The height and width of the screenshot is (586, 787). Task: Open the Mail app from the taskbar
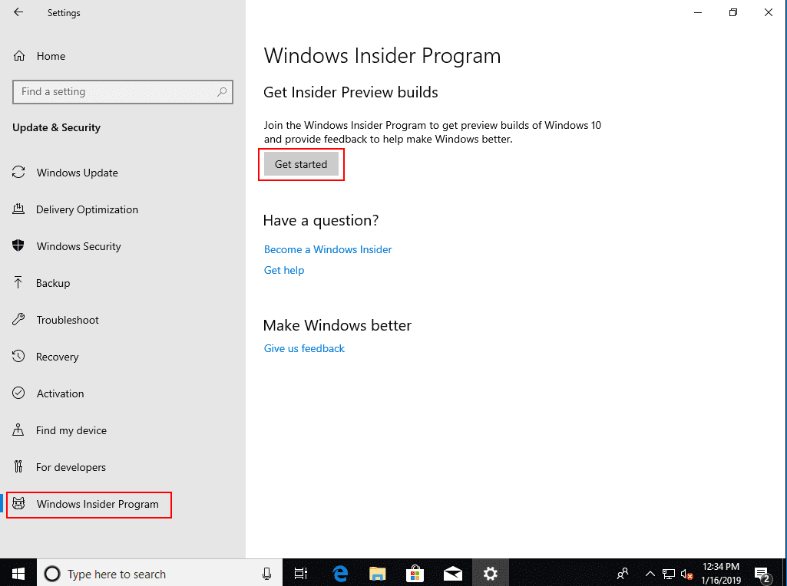point(452,573)
